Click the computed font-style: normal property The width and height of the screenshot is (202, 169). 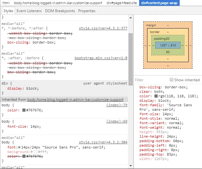click(159, 118)
